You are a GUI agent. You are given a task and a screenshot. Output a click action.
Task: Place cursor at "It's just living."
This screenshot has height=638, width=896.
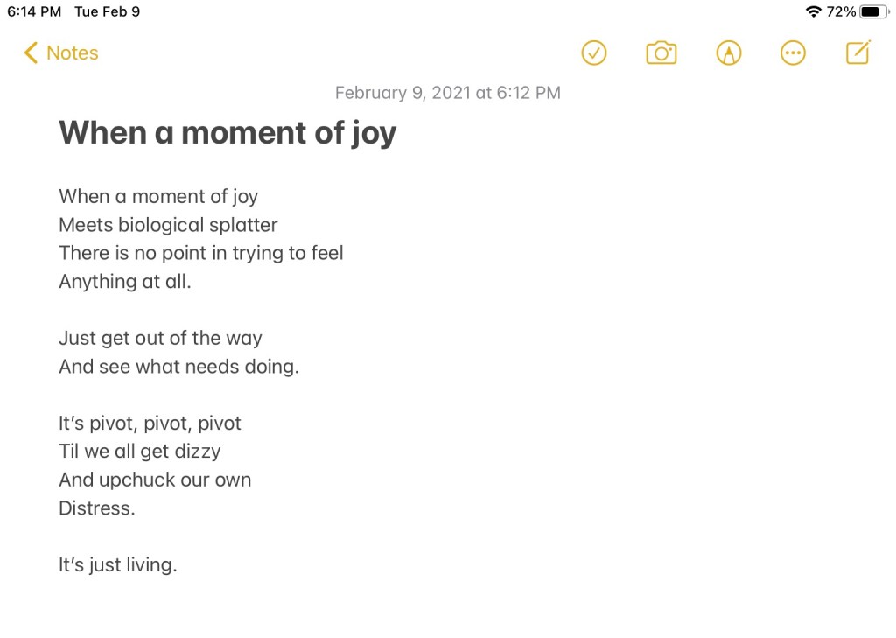117,565
